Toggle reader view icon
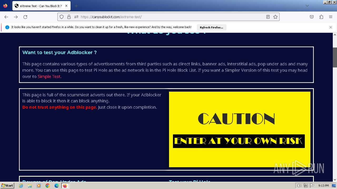This screenshot has height=189, width=337. pyautogui.click(x=268, y=17)
